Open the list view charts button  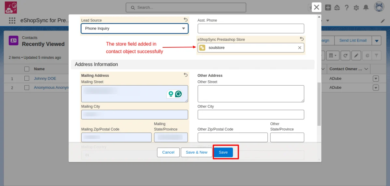click(367, 55)
